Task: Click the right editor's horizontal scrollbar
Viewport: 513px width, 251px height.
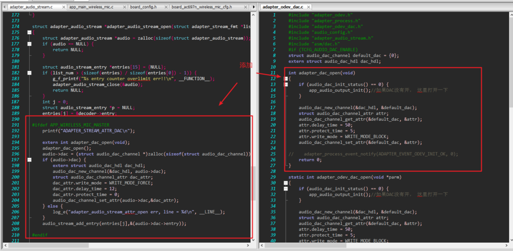Action: [x=384, y=244]
